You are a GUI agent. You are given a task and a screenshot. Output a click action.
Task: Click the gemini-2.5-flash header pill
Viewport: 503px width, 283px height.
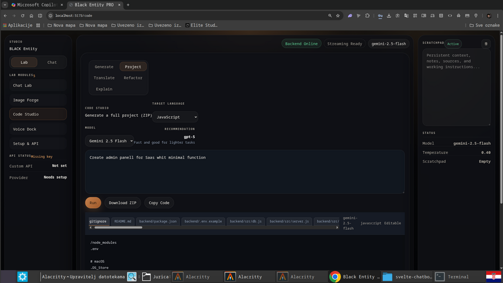[388, 44]
